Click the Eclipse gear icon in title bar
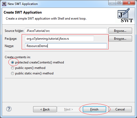Viewport: 137px width, 118px height. [x=4, y=4]
